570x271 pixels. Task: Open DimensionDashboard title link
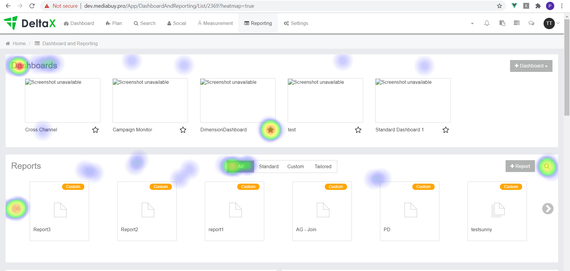point(224,130)
